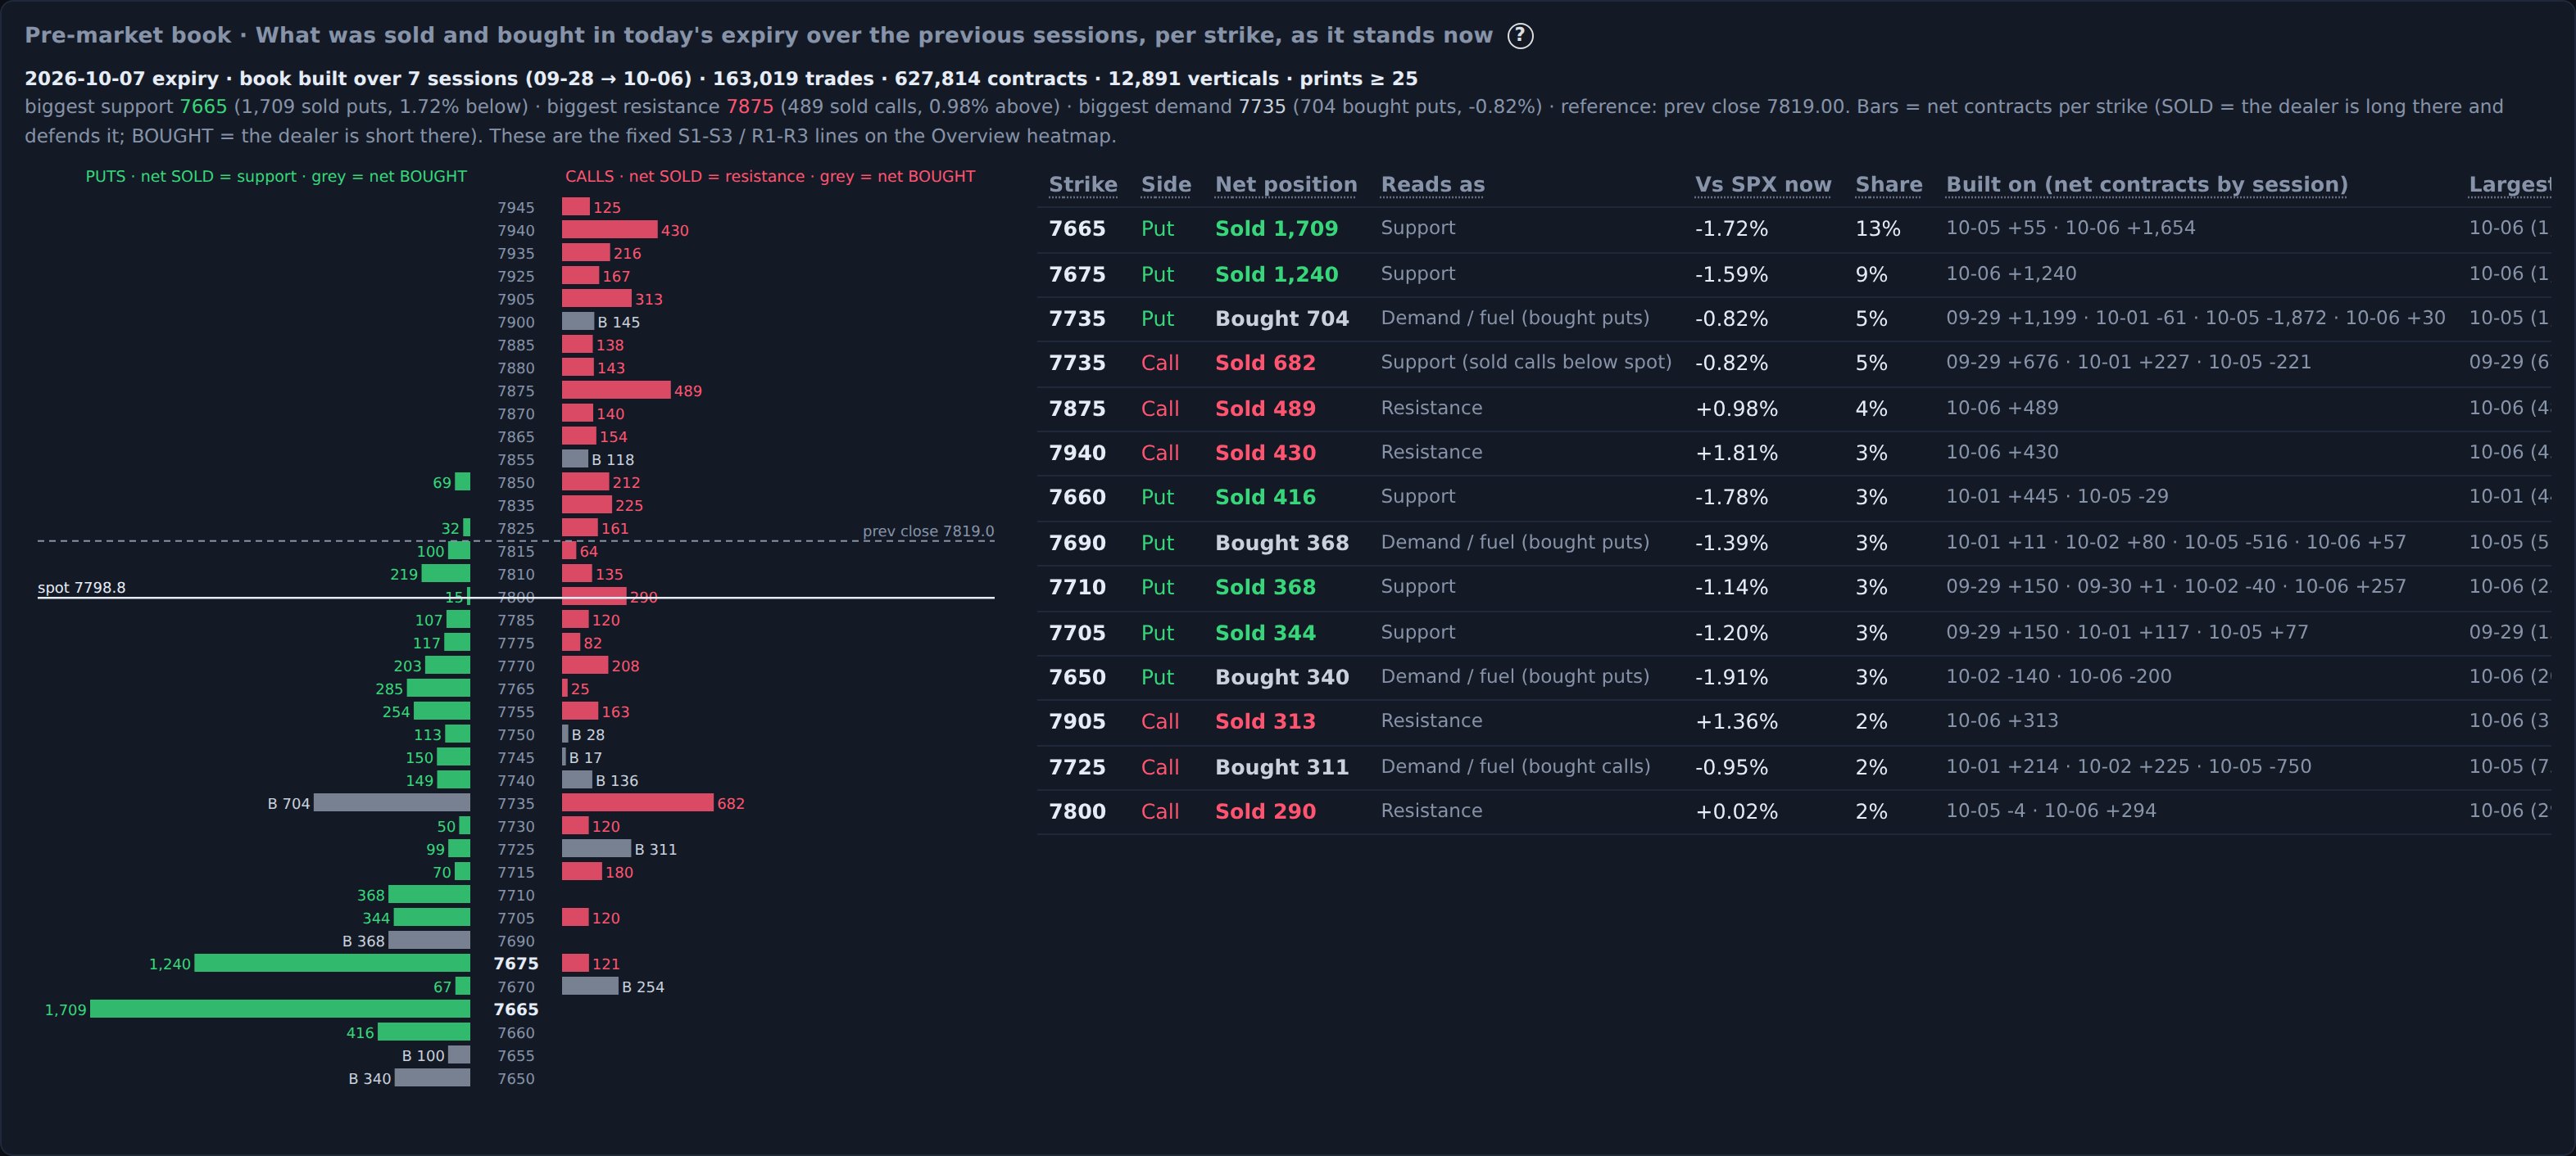Click the Share column header
The height and width of the screenshot is (1156, 2576).
[x=1888, y=185]
